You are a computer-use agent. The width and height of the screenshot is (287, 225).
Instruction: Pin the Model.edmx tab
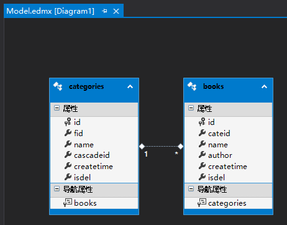point(104,11)
